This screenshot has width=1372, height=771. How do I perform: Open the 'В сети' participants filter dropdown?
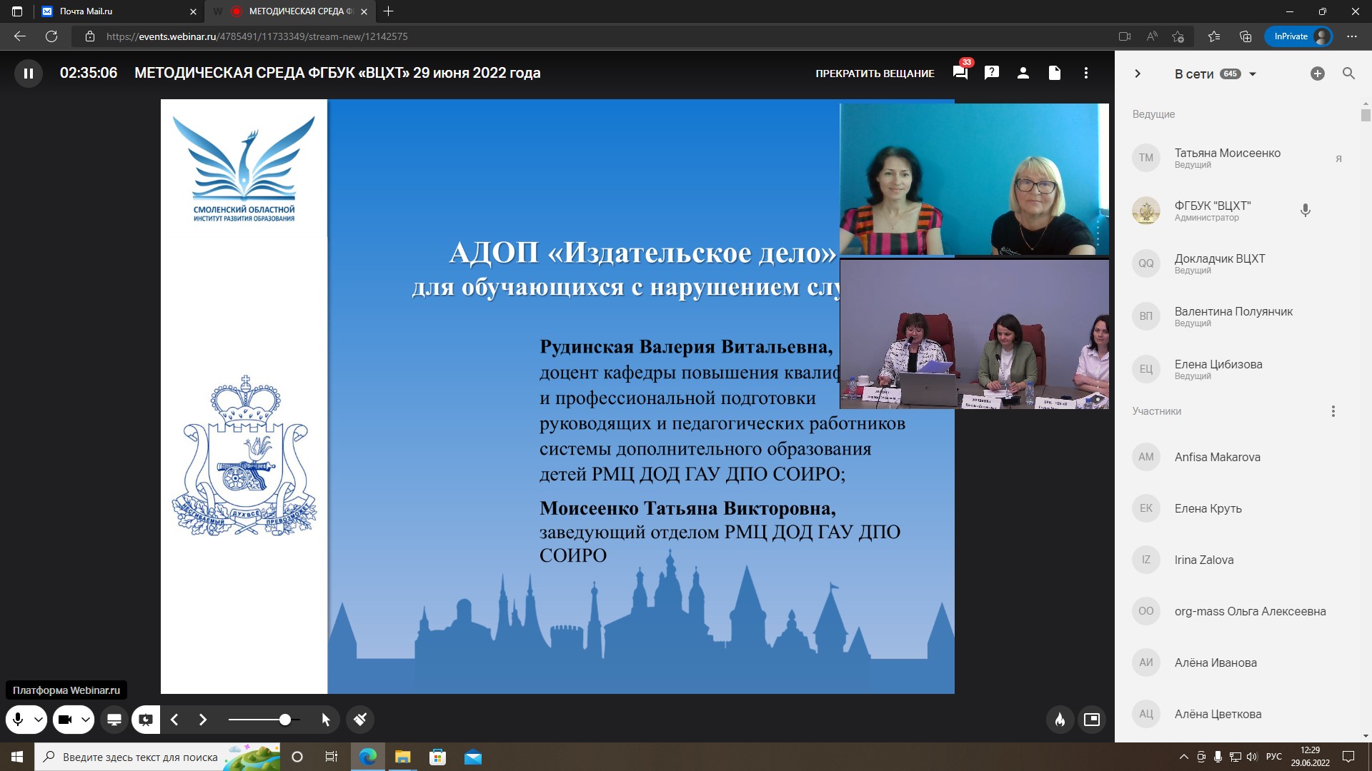click(1252, 74)
